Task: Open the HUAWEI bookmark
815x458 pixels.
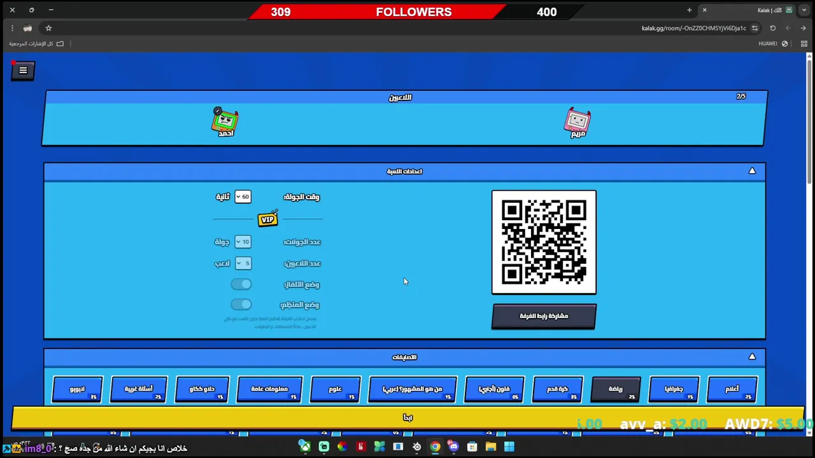Action: point(773,44)
